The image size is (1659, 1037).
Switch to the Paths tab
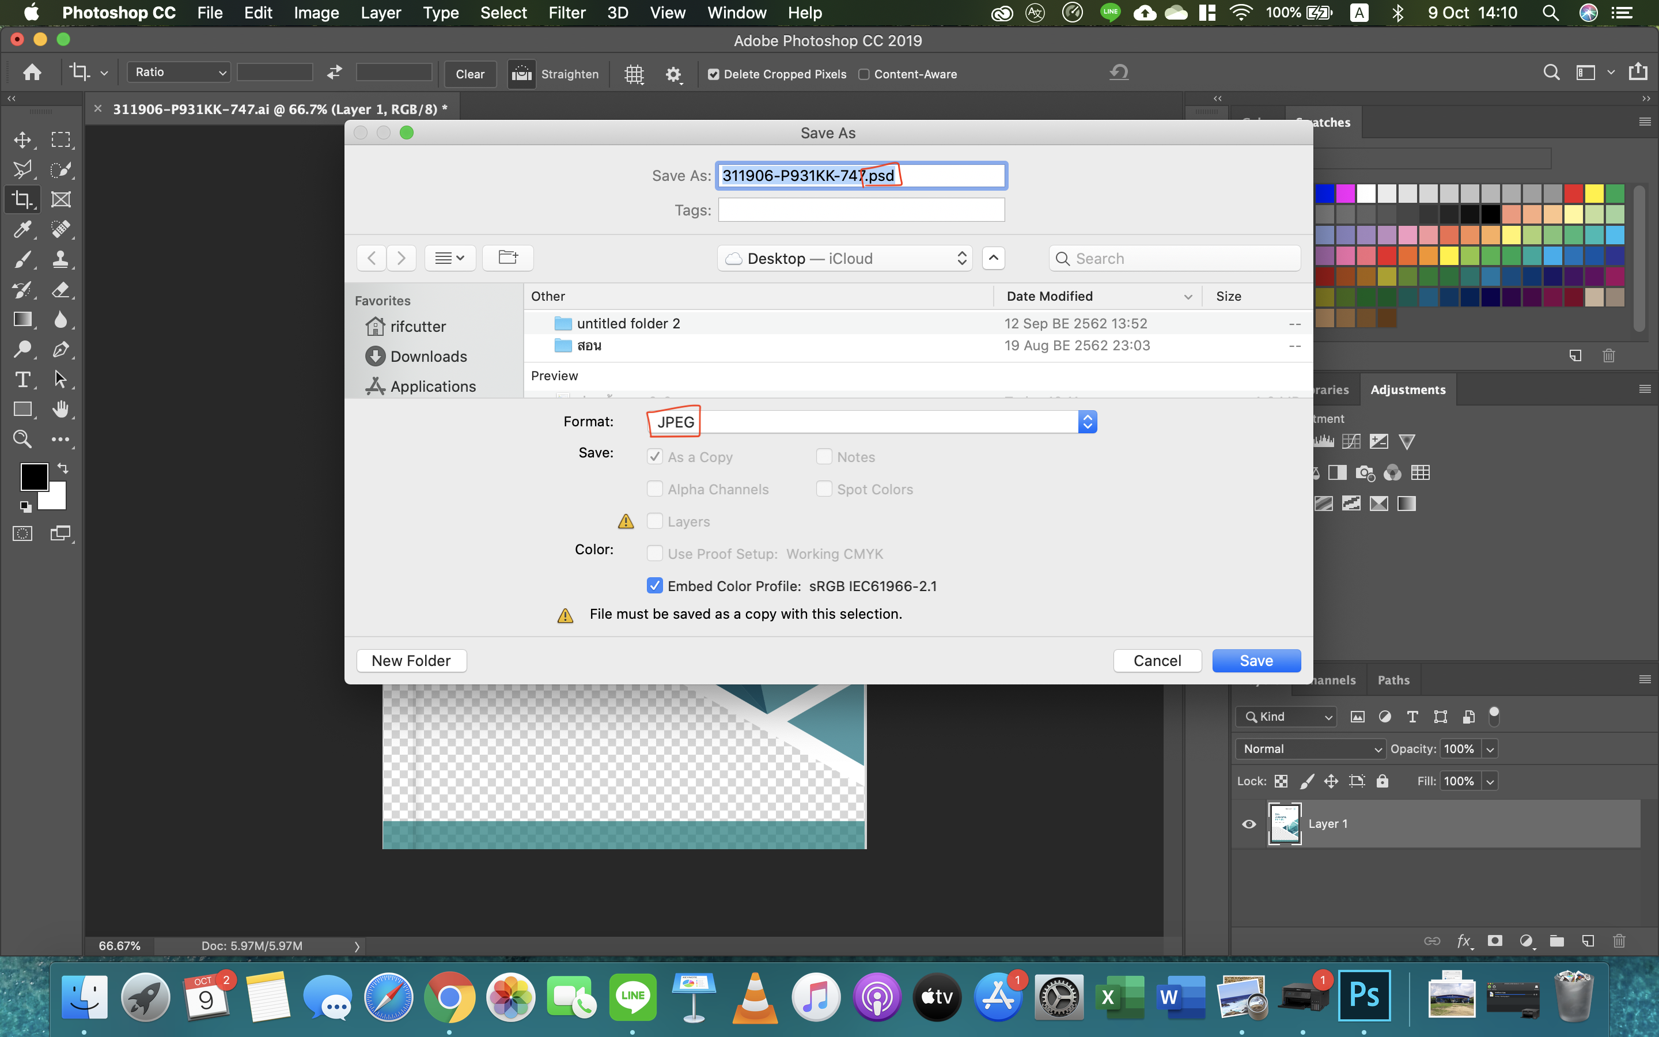point(1393,680)
